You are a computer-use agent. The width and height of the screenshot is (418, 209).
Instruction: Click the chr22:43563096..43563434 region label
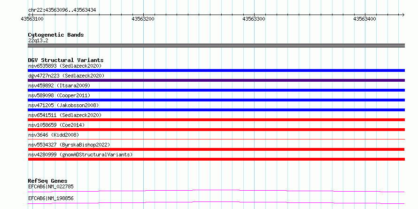(x=62, y=10)
